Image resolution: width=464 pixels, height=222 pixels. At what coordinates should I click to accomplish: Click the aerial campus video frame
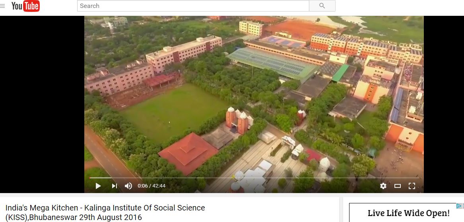254,98
